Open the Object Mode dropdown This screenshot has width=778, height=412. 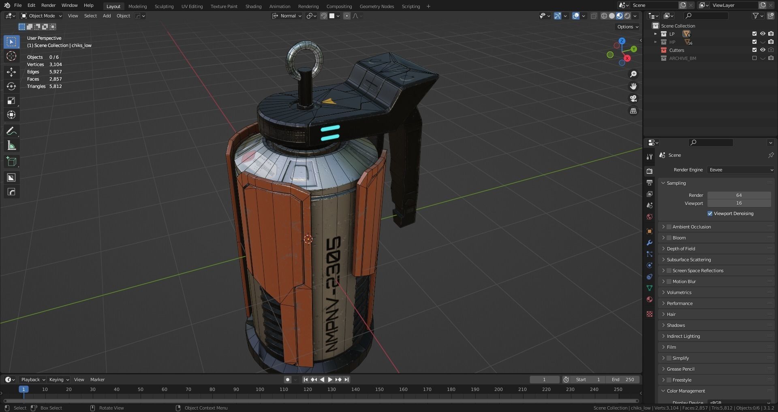[x=41, y=16]
